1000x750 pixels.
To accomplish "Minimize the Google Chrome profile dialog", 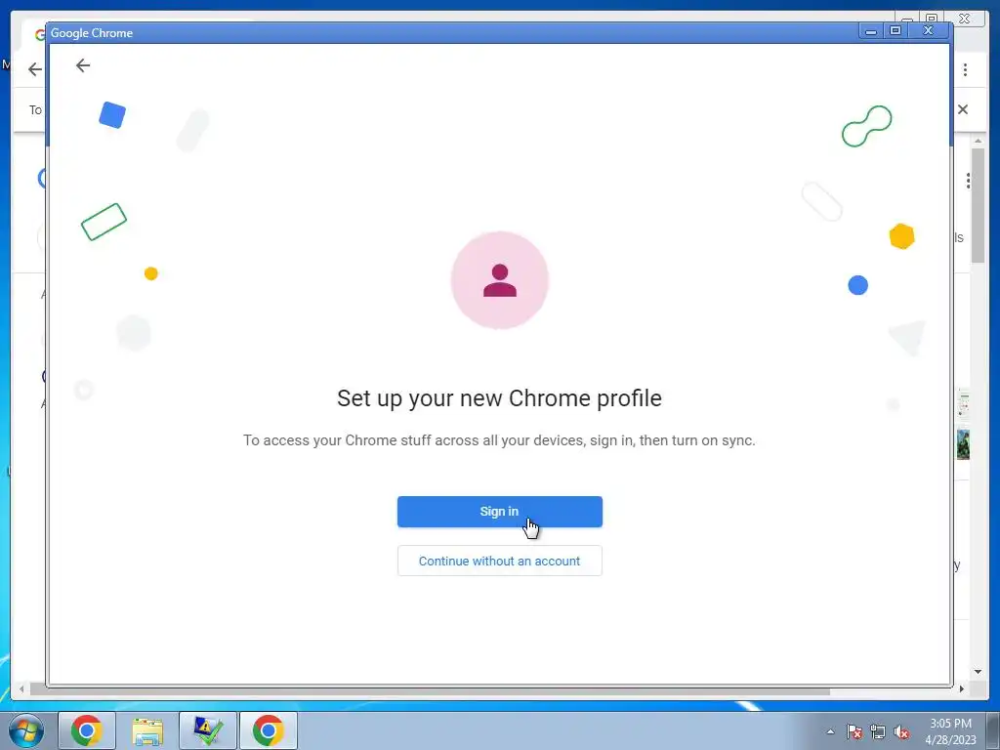I will tap(870, 30).
